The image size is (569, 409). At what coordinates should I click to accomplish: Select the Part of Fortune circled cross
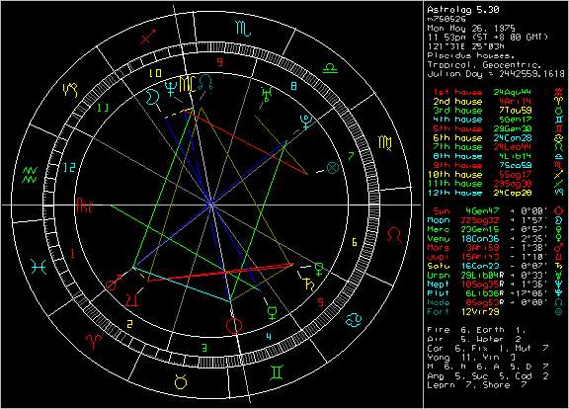pos(332,167)
